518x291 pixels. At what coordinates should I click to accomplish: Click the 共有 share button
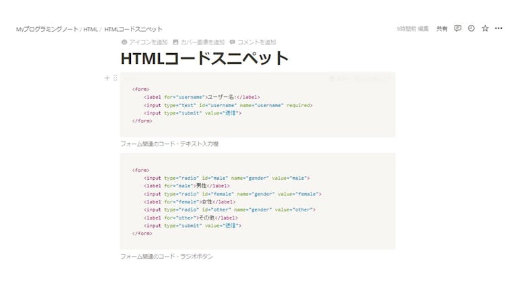(442, 29)
